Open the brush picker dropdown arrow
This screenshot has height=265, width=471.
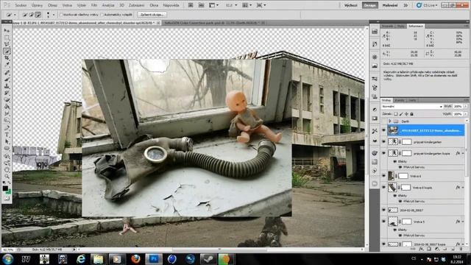[54, 15]
